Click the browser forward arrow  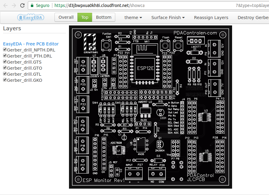(14, 5)
